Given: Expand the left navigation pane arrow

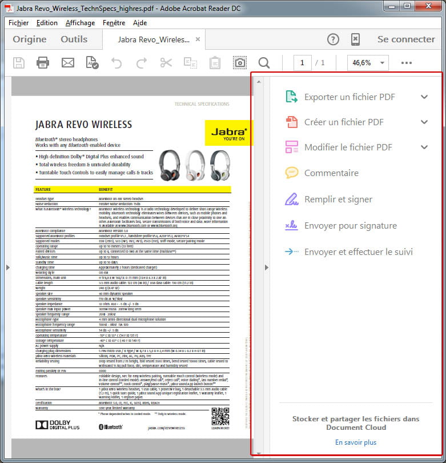Looking at the screenshot, I should 8,268.
